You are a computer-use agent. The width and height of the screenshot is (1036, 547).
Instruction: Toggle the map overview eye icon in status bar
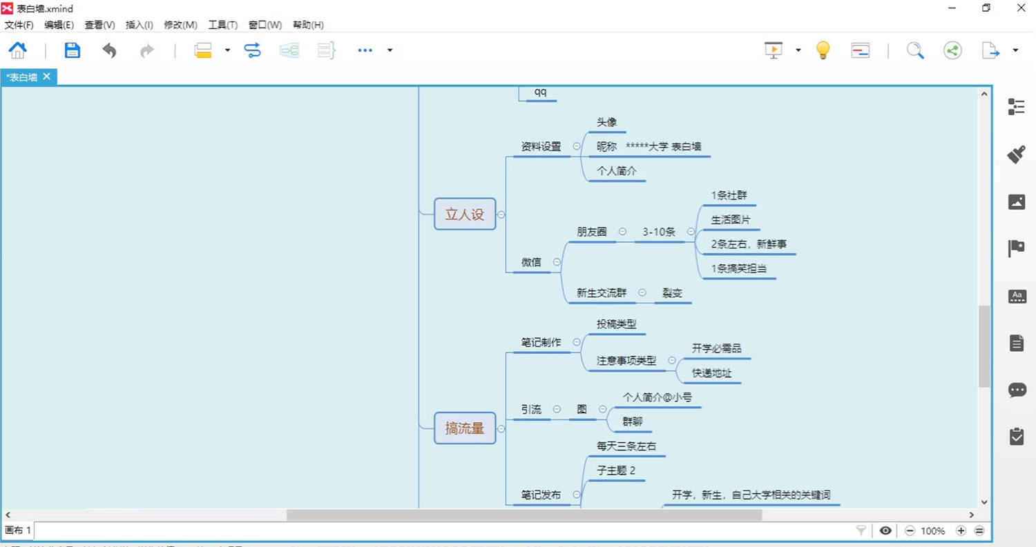tap(885, 530)
